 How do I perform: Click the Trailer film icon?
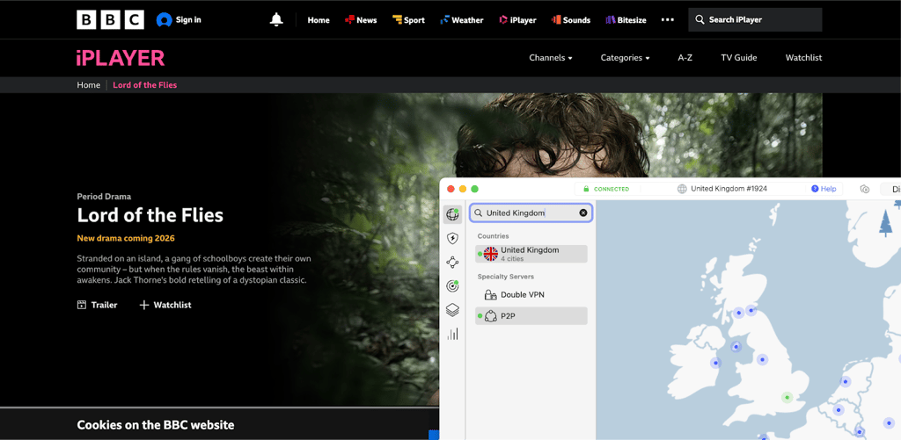82,305
